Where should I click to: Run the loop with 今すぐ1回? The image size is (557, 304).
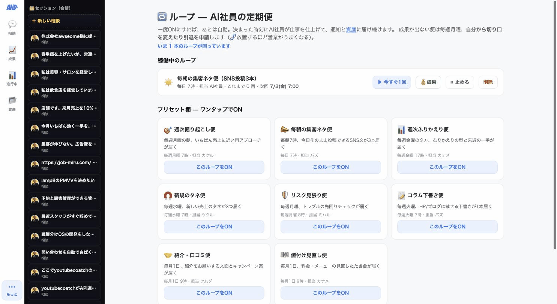point(392,82)
